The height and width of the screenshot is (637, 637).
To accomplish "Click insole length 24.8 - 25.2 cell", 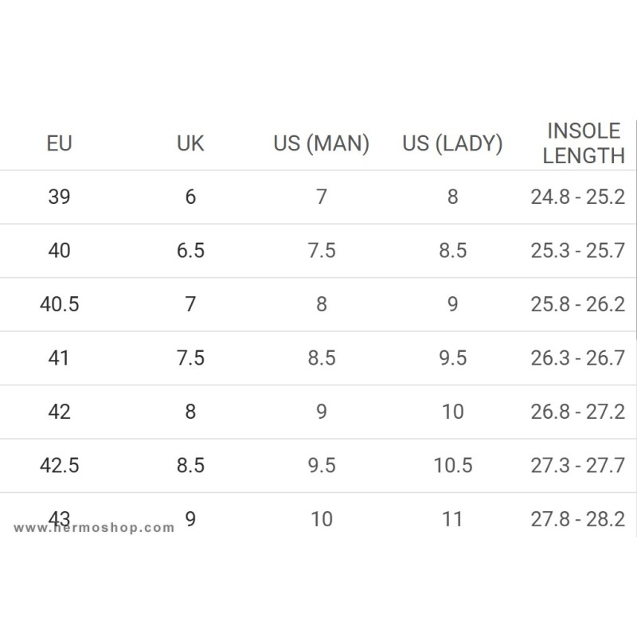I will coord(578,197).
